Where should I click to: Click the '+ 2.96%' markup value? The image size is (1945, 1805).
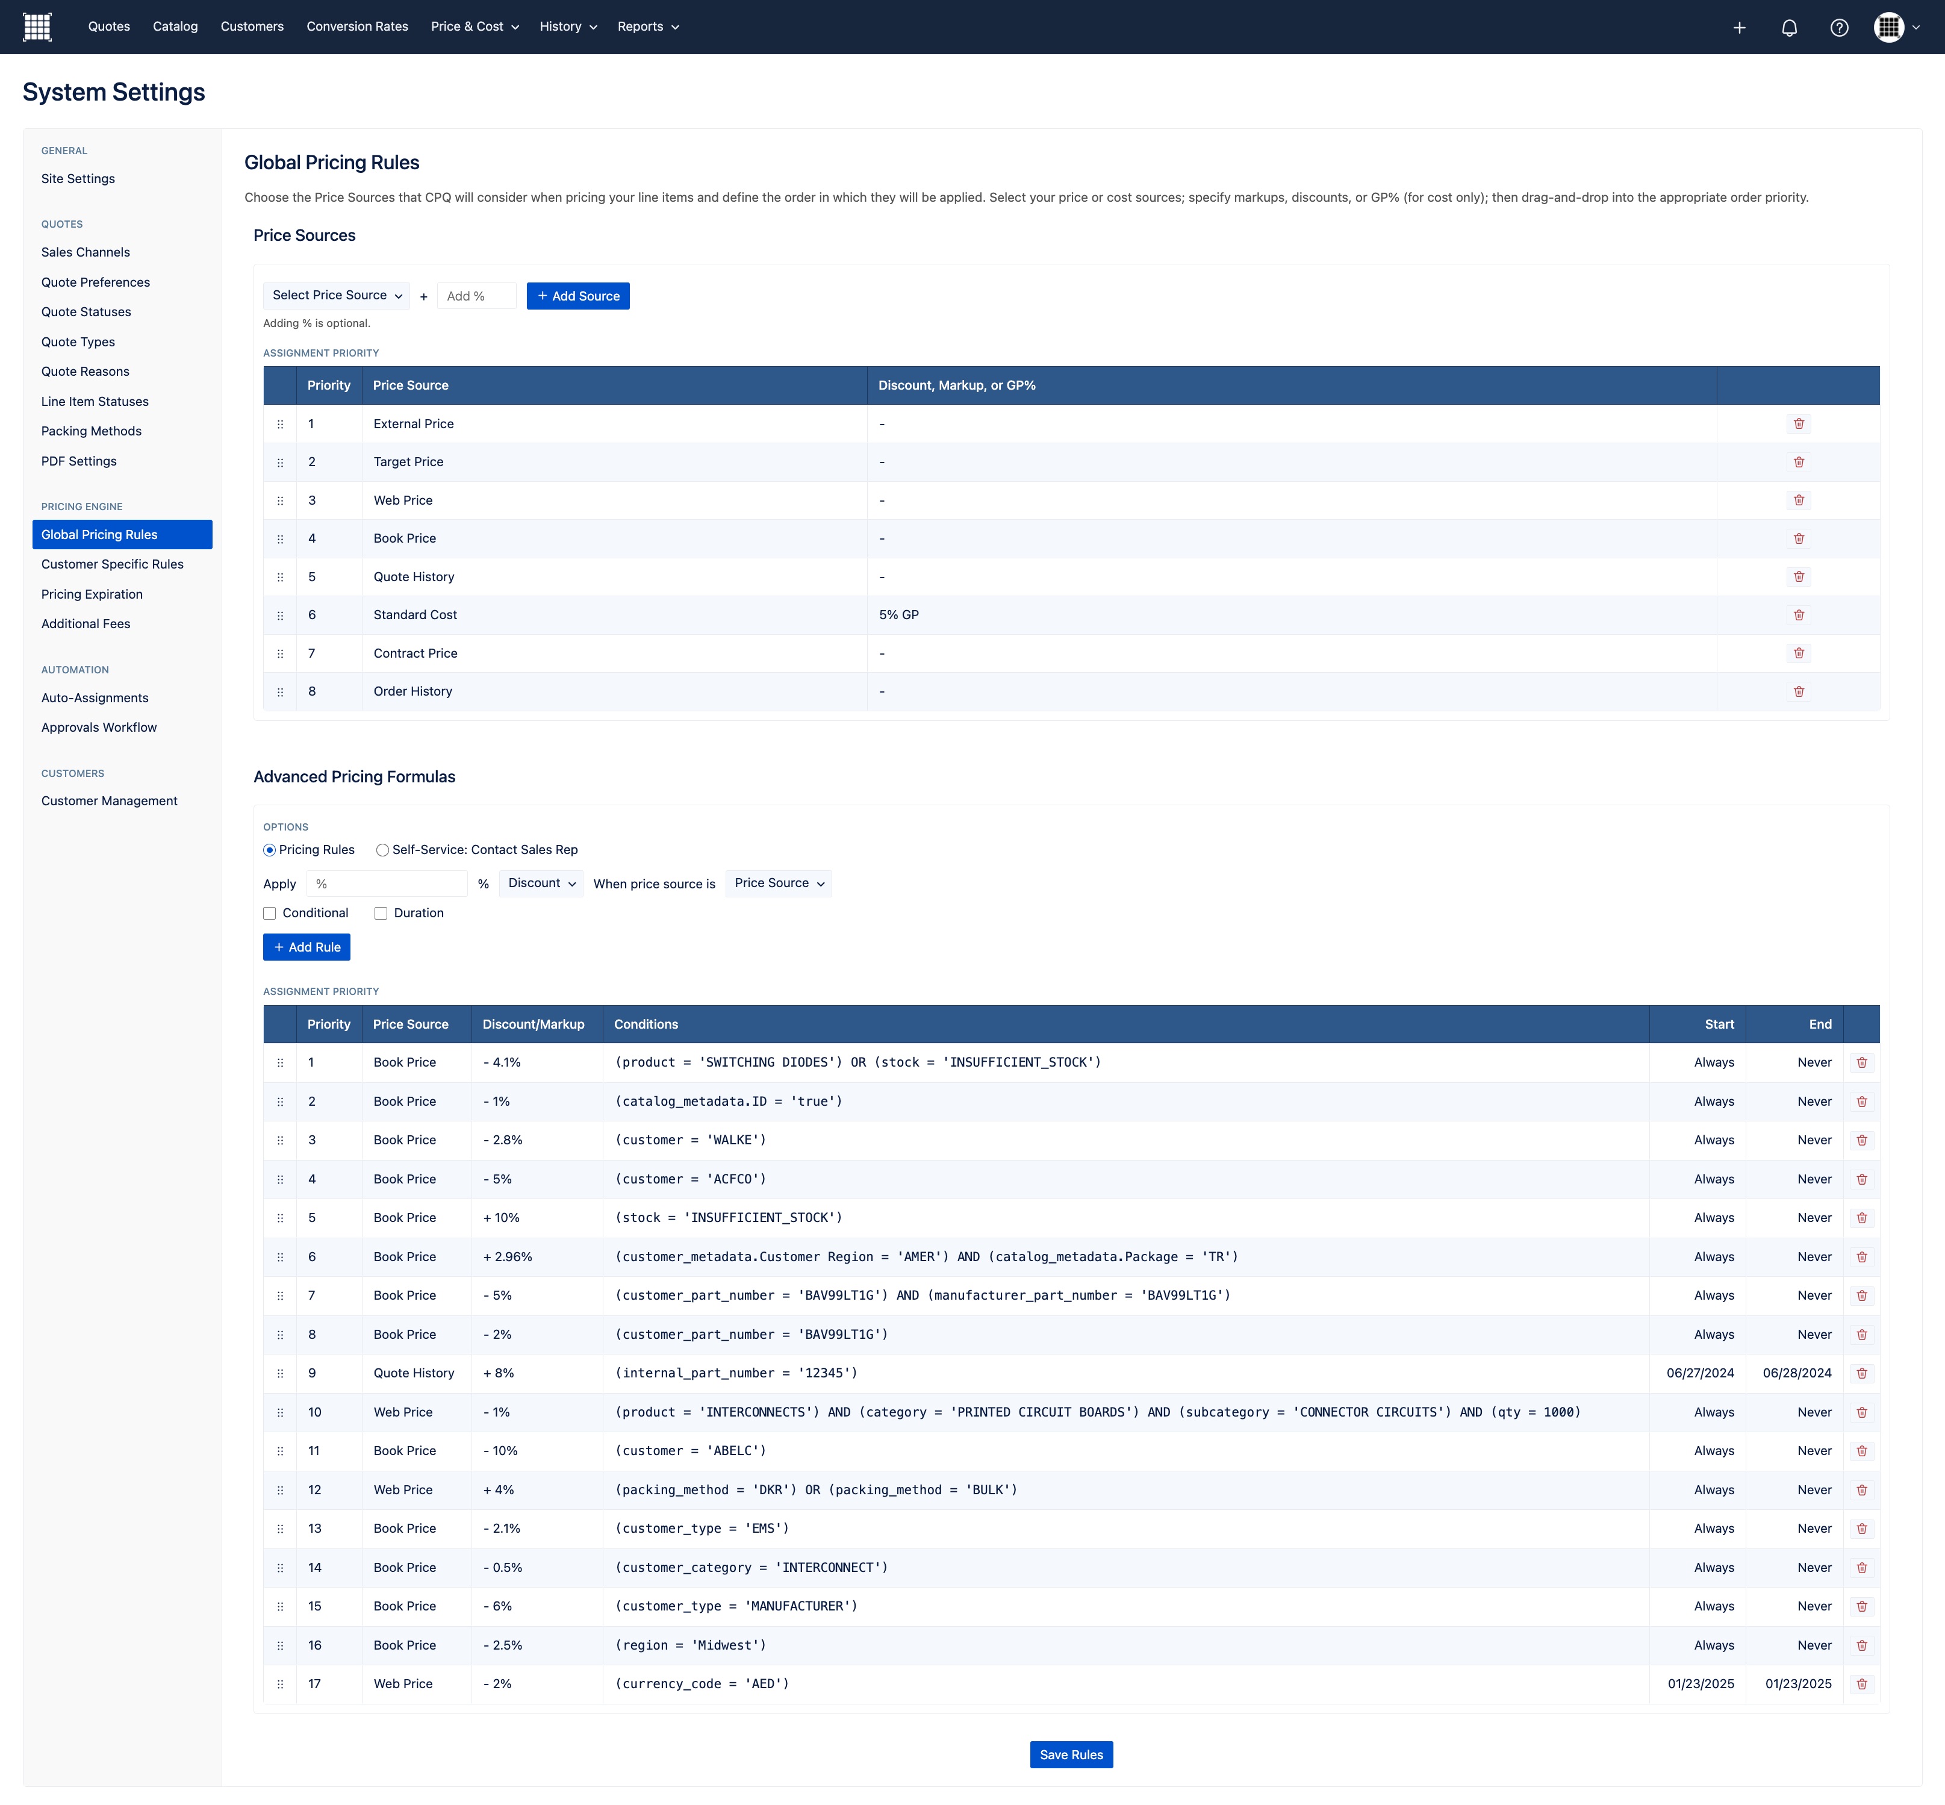(x=508, y=1257)
